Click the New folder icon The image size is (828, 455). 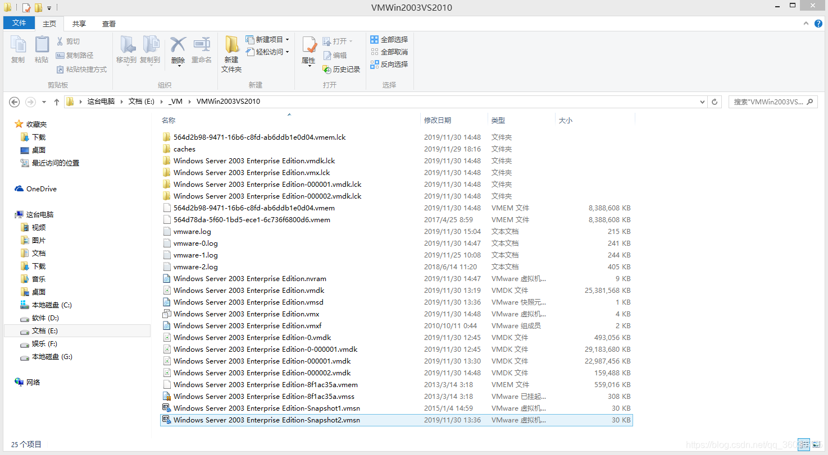[x=231, y=45]
